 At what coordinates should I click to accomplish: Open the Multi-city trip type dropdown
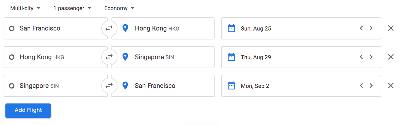coord(25,8)
